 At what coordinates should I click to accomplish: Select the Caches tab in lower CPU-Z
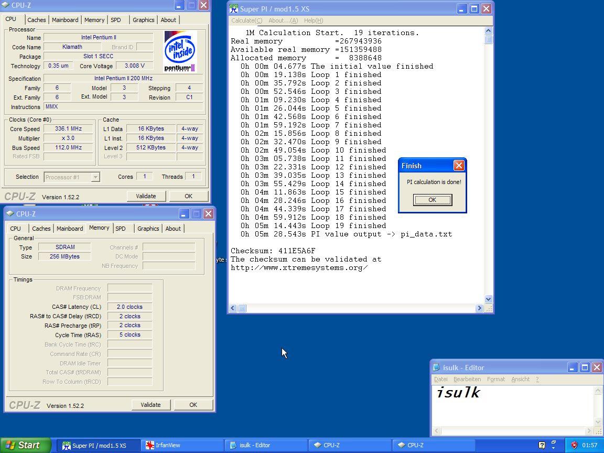41,229
